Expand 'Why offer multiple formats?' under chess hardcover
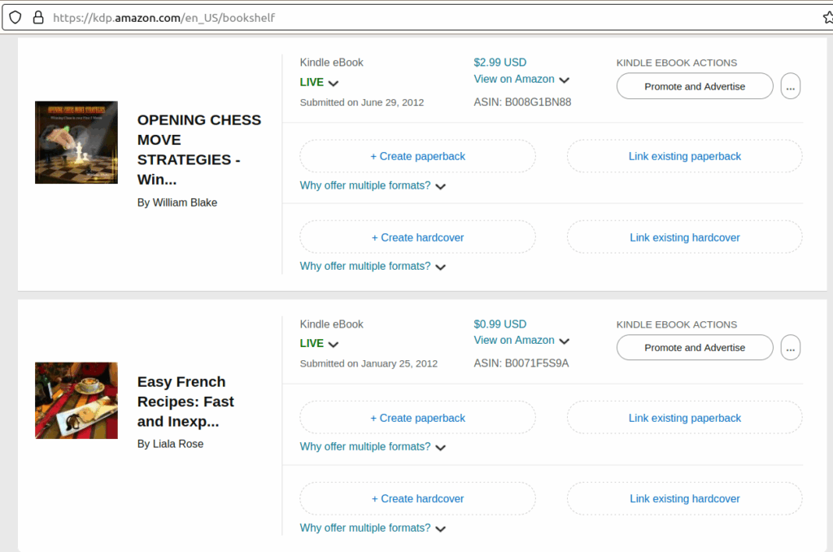Screen dimensions: 833x552 coord(373,267)
